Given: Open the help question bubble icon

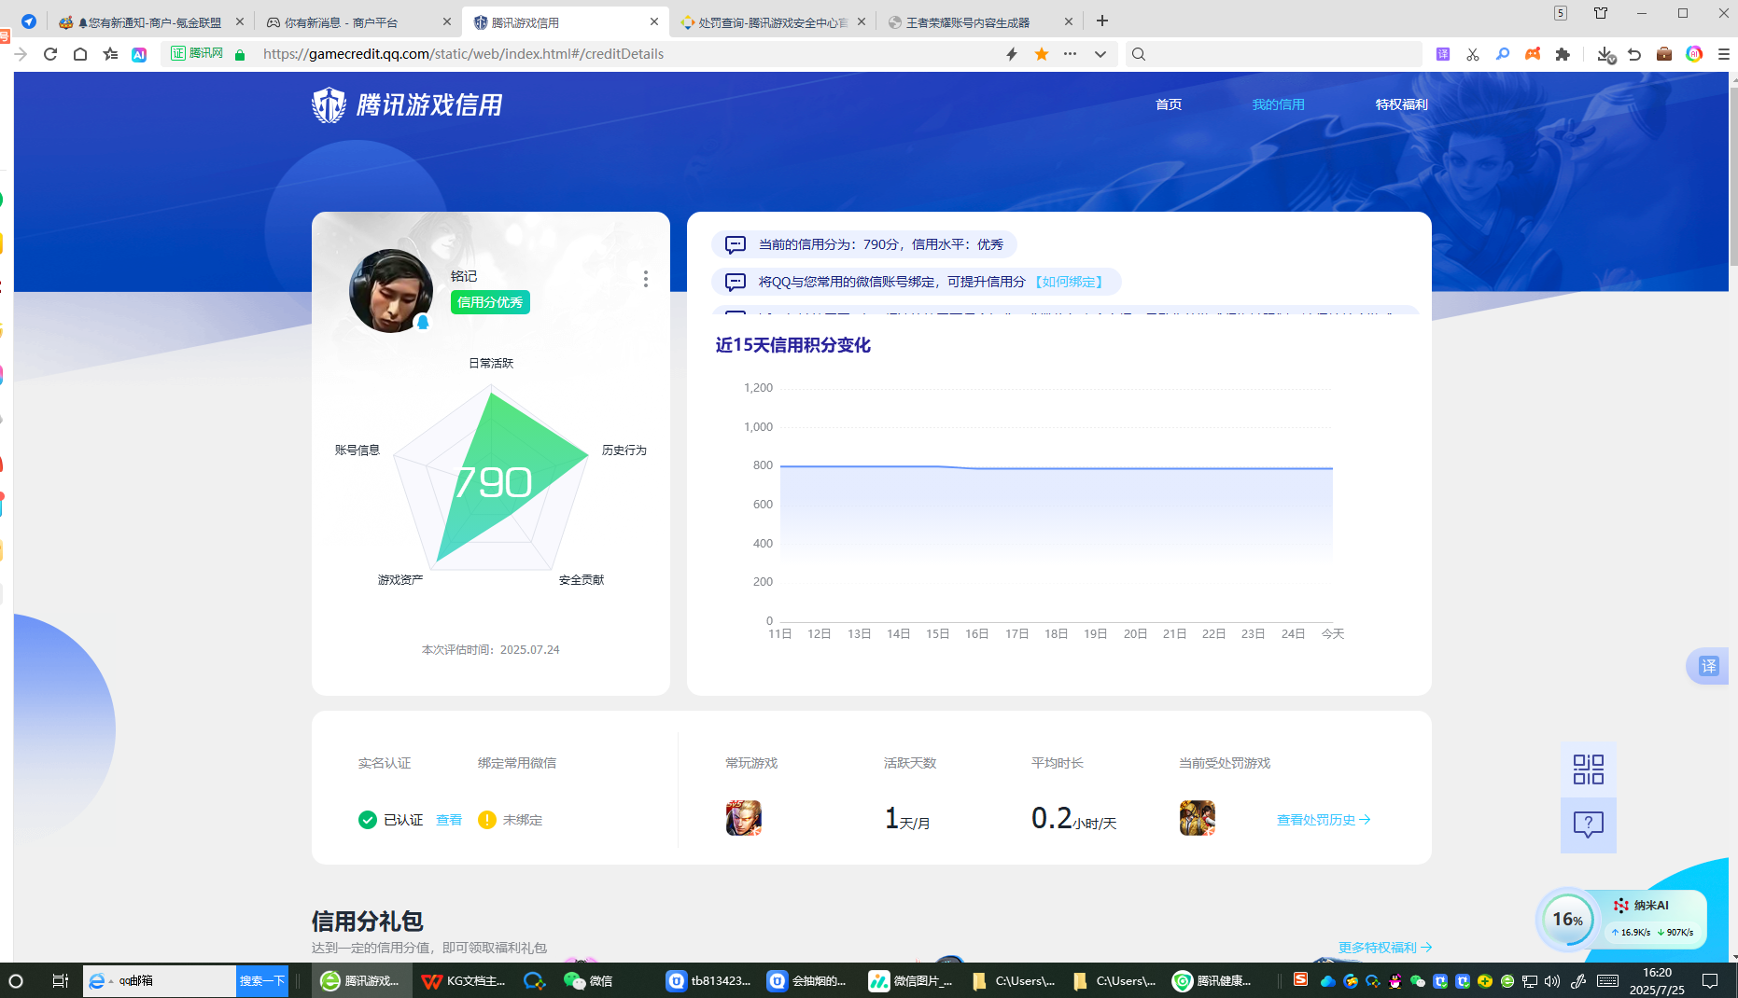Looking at the screenshot, I should 1588,825.
